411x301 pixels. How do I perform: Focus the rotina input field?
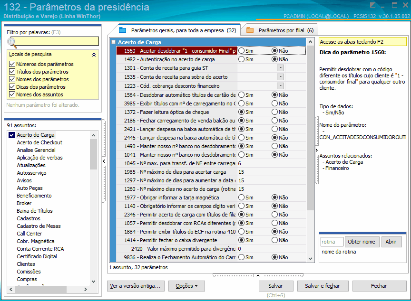(x=332, y=242)
